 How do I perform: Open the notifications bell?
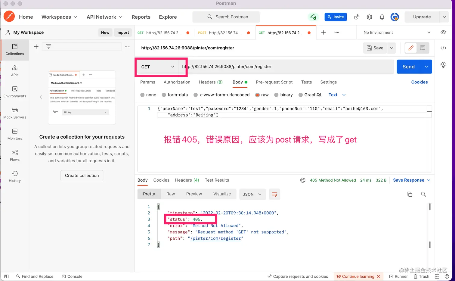(x=382, y=17)
